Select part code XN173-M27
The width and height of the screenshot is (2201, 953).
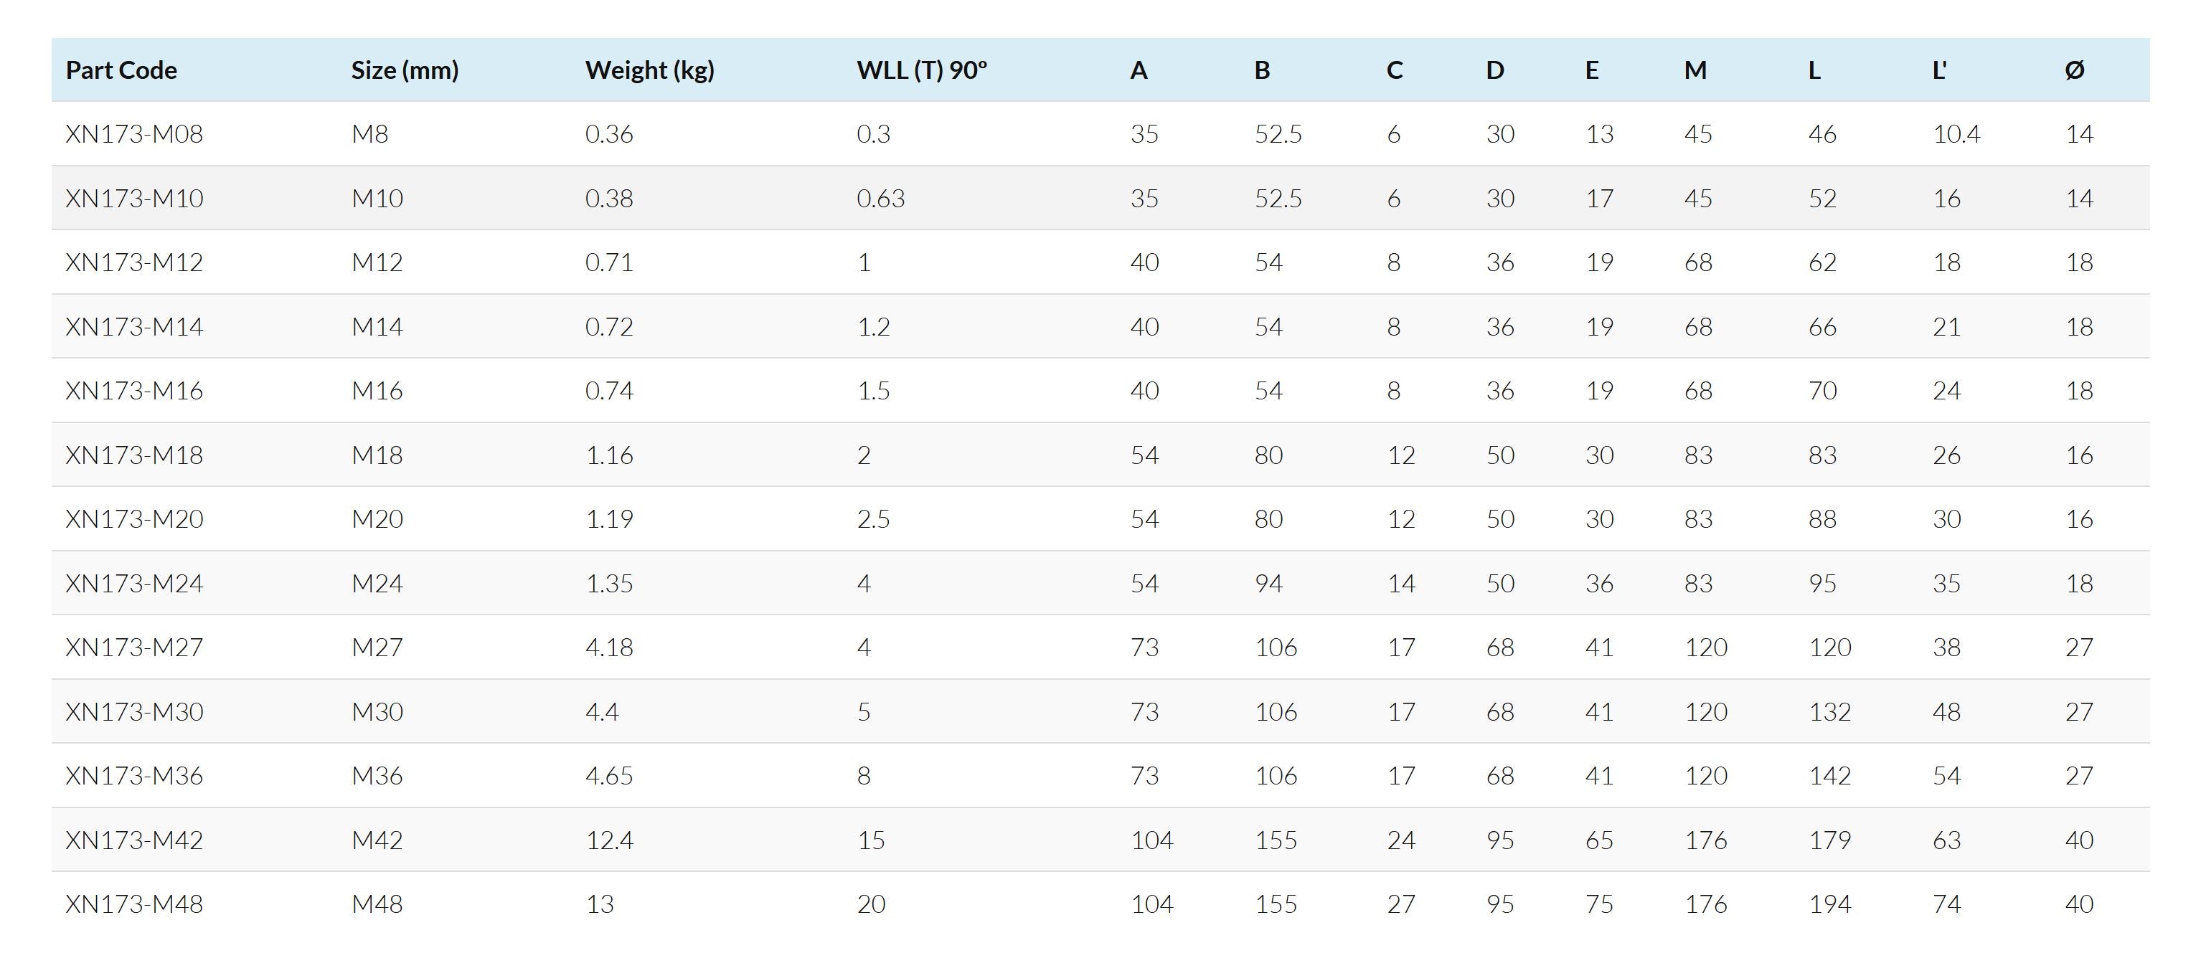[134, 648]
